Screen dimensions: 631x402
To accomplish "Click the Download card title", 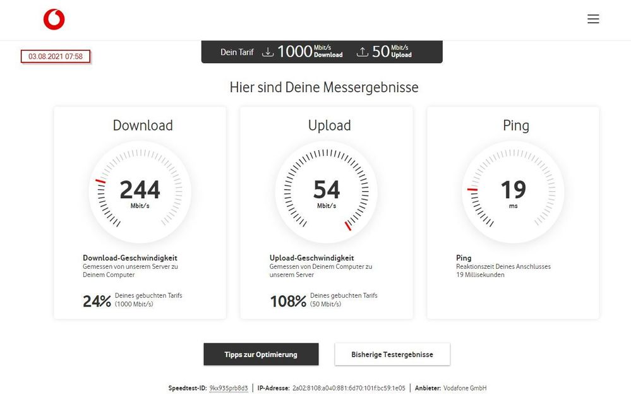I will point(143,125).
